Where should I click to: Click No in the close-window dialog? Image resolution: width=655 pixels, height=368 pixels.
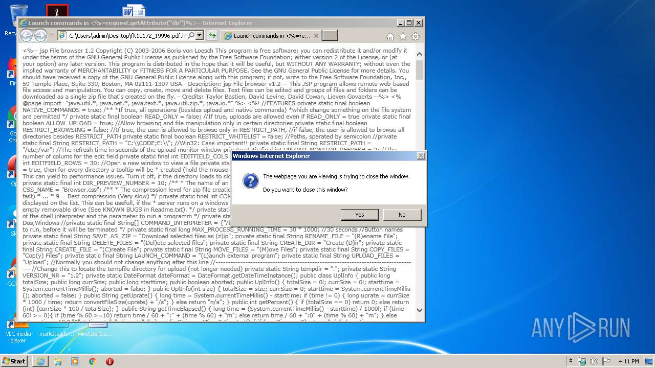pos(402,215)
